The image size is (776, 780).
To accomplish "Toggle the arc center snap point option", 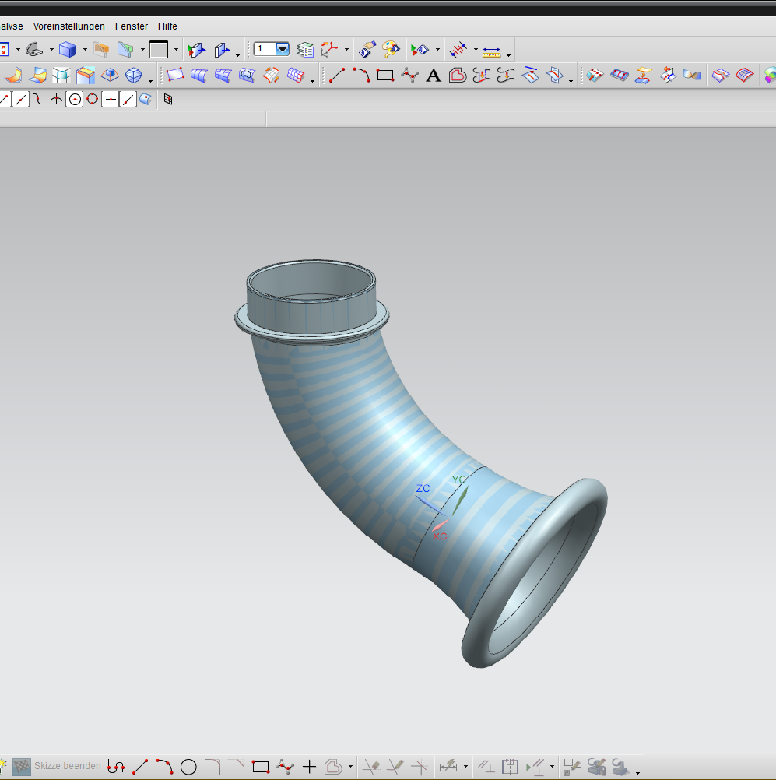I will (x=75, y=99).
